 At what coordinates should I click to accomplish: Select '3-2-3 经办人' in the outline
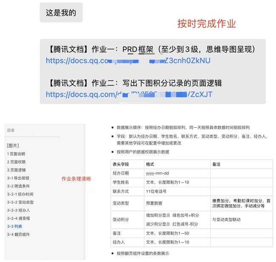click(x=19, y=210)
